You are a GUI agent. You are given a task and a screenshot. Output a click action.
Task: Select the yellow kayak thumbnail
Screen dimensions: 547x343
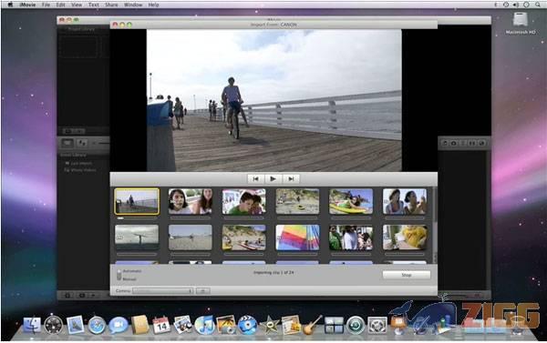[351, 201]
